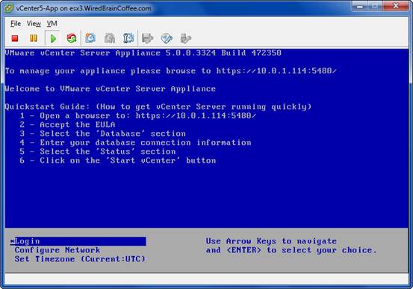Select the Login console option

coord(78,241)
